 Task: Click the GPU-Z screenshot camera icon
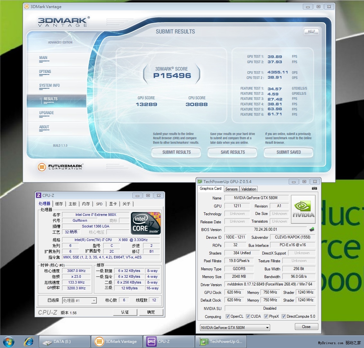314,188
